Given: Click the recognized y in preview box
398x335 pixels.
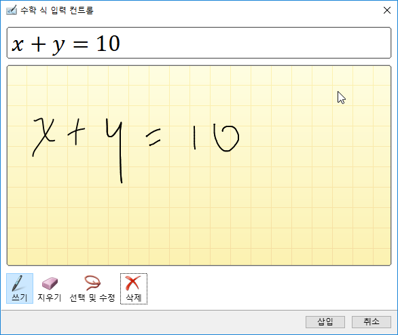Looking at the screenshot, I should tap(59, 46).
